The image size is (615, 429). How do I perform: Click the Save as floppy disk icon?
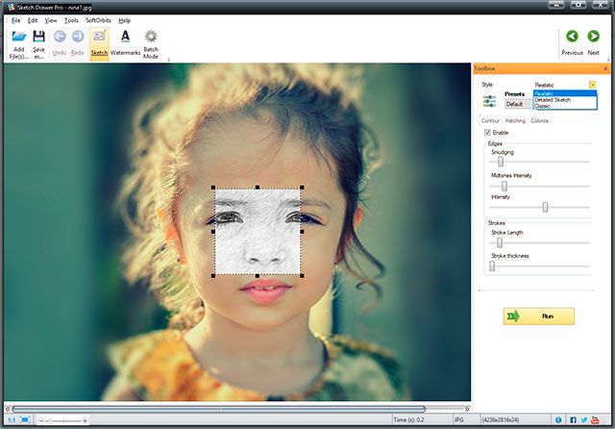coord(39,37)
